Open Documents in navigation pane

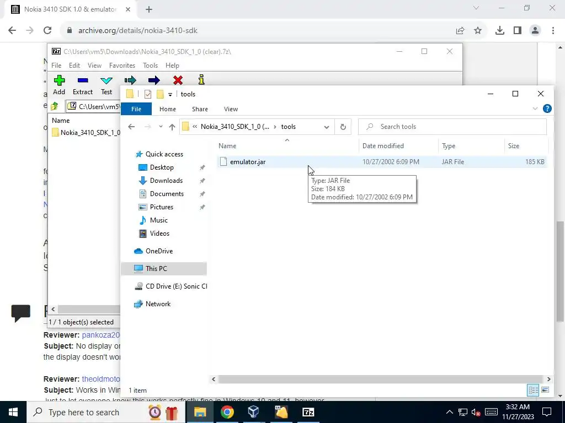[x=167, y=194]
